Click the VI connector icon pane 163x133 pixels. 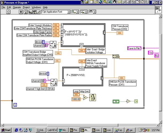158,9
